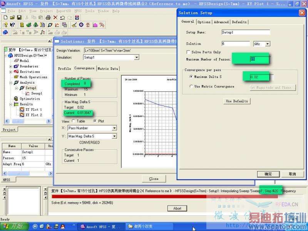Viewport: 308px width, 231px height.
Task: Click the yellow list toolbar icon
Action: coord(22,25)
